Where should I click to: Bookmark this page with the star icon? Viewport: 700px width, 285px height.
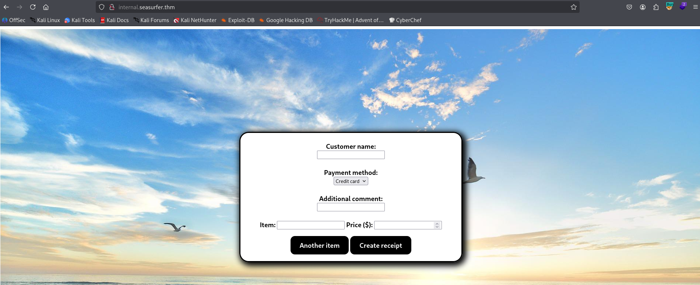tap(573, 7)
